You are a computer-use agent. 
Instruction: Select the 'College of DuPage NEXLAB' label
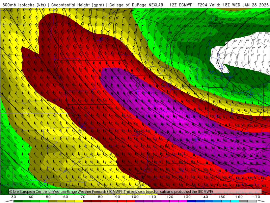tap(136, 5)
